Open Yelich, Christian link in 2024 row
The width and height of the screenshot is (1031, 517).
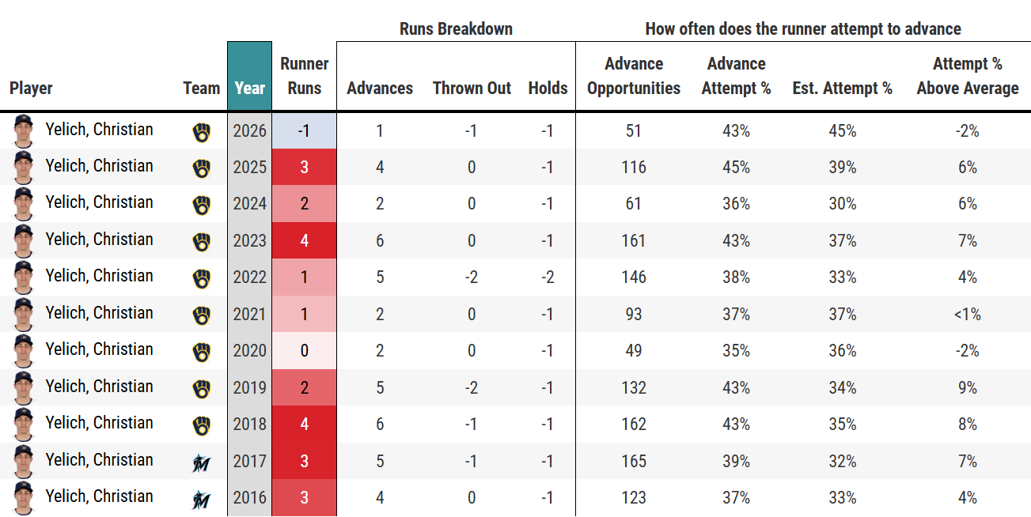[x=100, y=202]
